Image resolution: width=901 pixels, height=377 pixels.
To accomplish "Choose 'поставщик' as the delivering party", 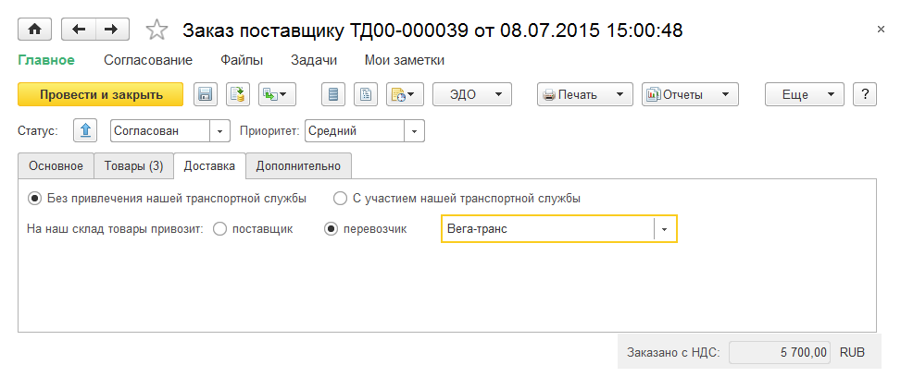I will pos(220,229).
